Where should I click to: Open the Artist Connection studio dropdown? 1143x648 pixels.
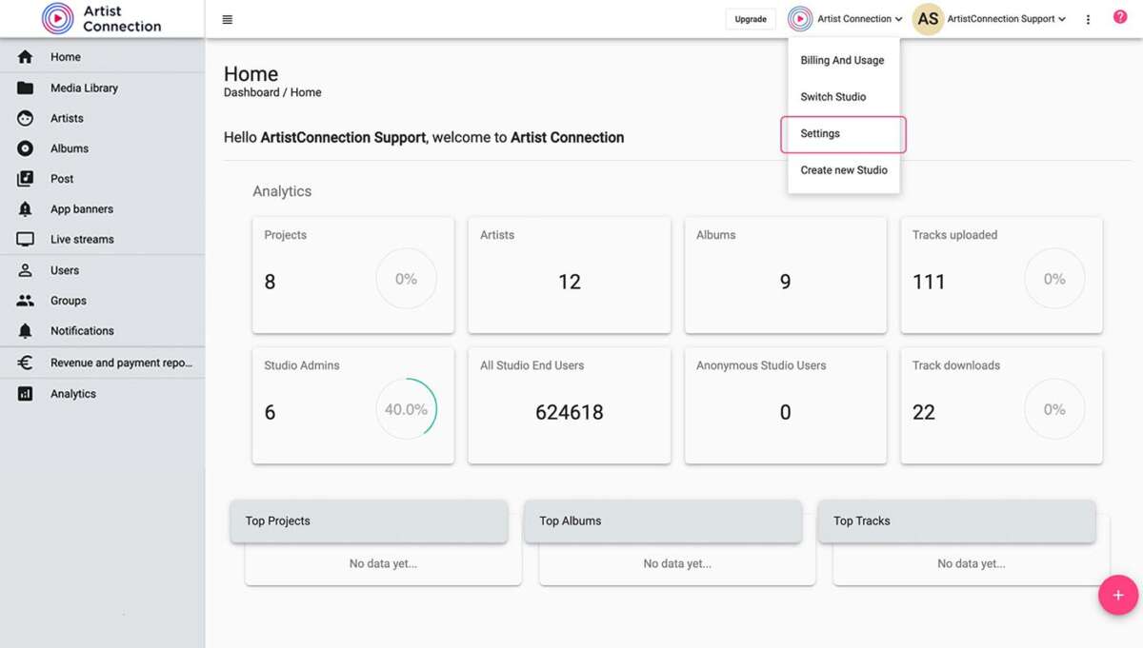click(x=844, y=18)
